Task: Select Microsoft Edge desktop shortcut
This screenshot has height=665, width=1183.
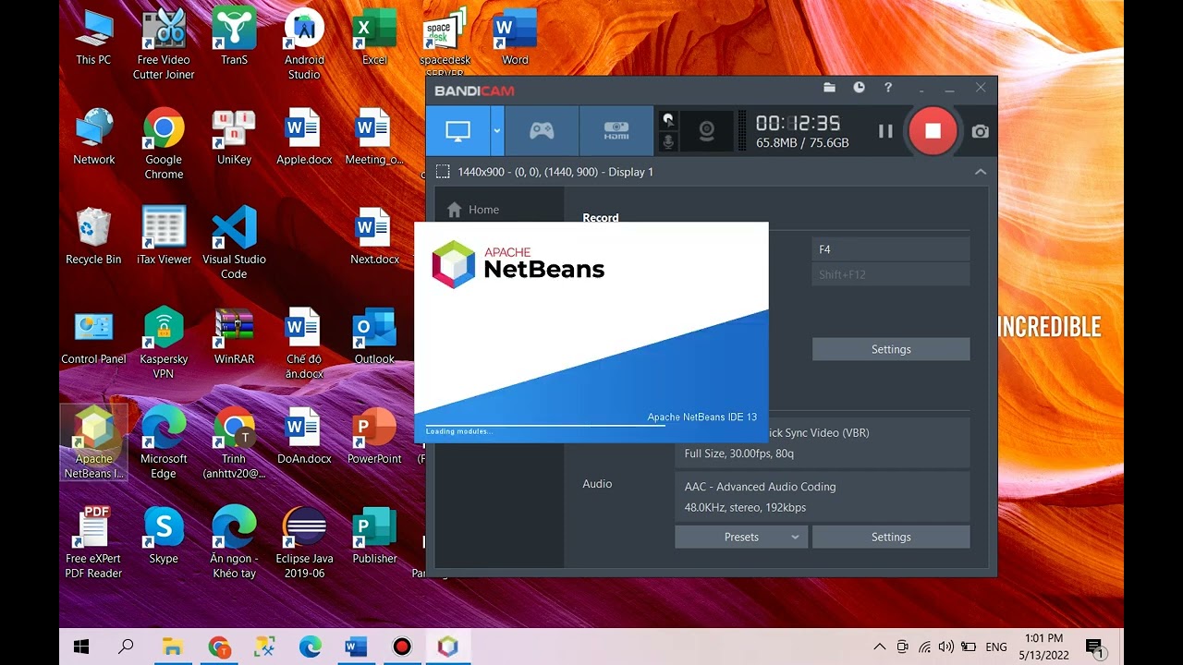Action: coord(164,443)
